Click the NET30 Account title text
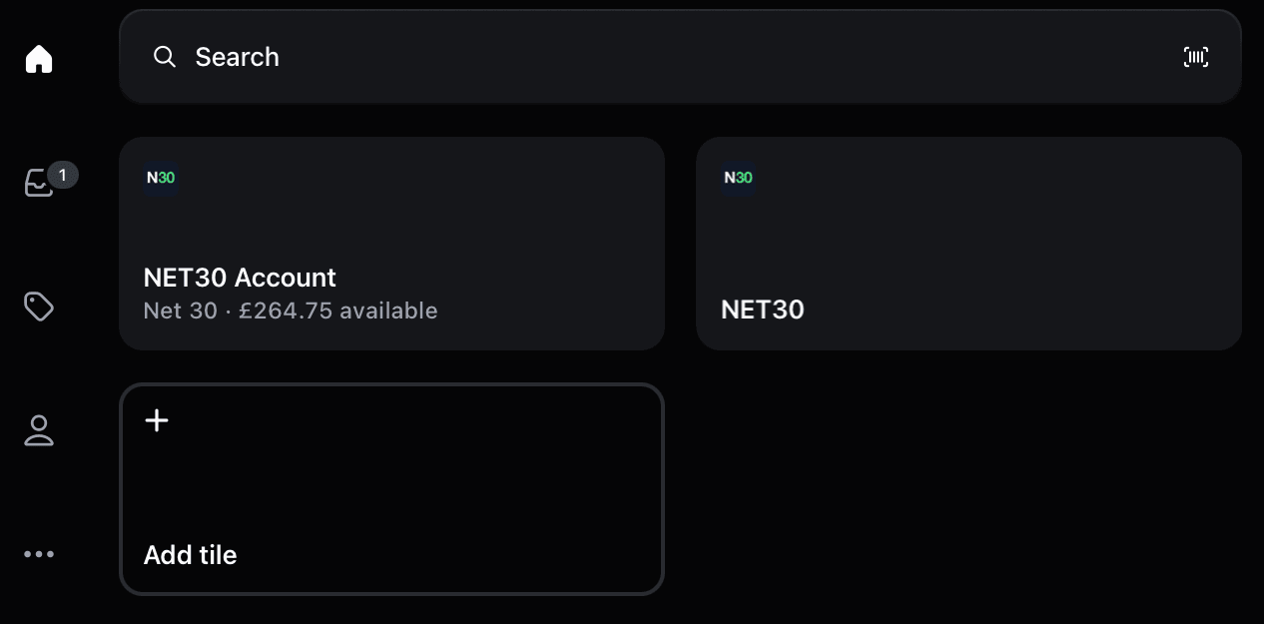 pos(240,278)
